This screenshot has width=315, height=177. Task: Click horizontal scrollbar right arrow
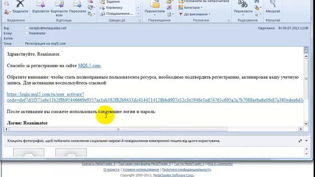(301, 129)
